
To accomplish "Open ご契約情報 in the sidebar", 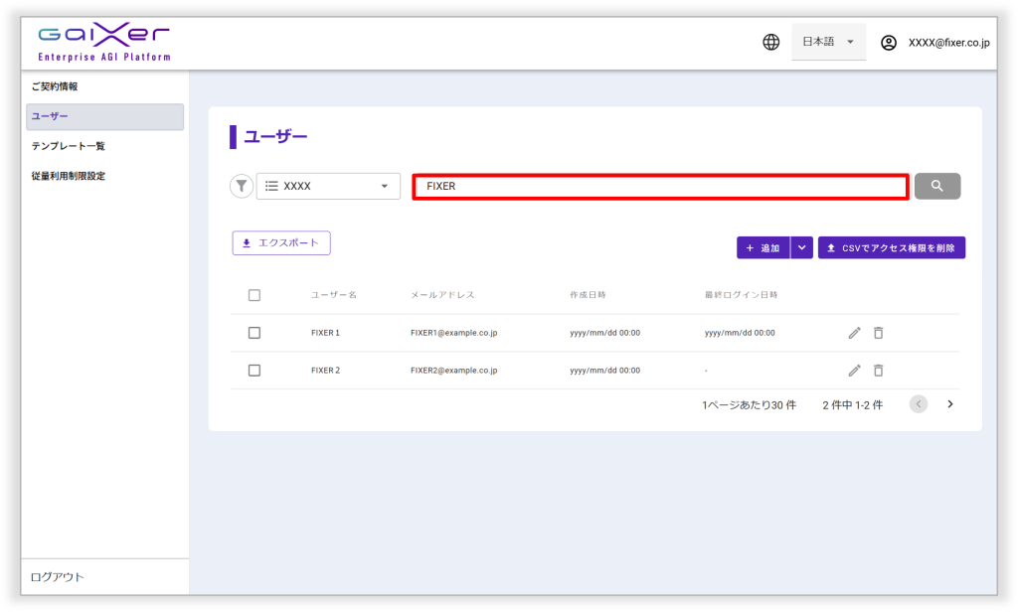I will pyautogui.click(x=55, y=86).
